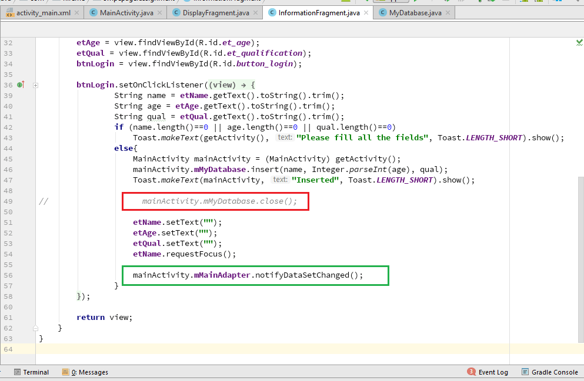Open the Terminal tool window
The image size is (584, 381).
point(31,372)
